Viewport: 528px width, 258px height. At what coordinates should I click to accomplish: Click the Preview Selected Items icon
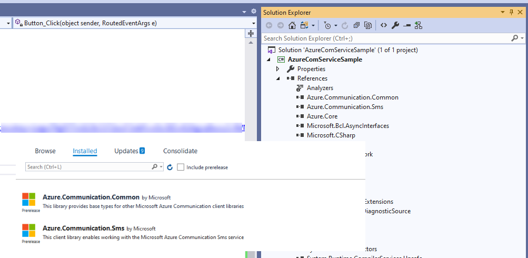(x=407, y=25)
